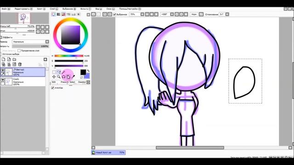This screenshot has width=294, height=165.
Task: Open the Редактировать menu
Action: pos(23,9)
